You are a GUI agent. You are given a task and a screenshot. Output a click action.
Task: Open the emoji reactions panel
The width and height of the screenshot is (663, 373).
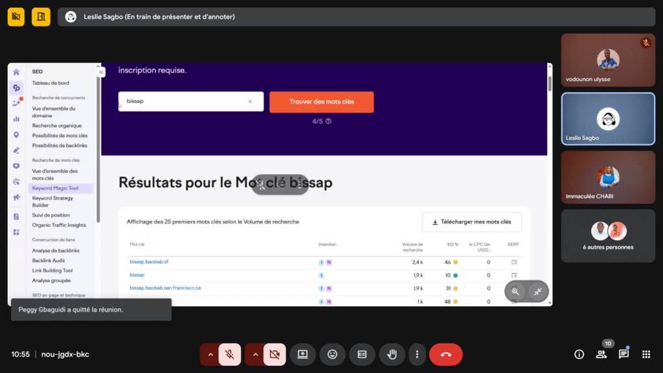(x=333, y=354)
